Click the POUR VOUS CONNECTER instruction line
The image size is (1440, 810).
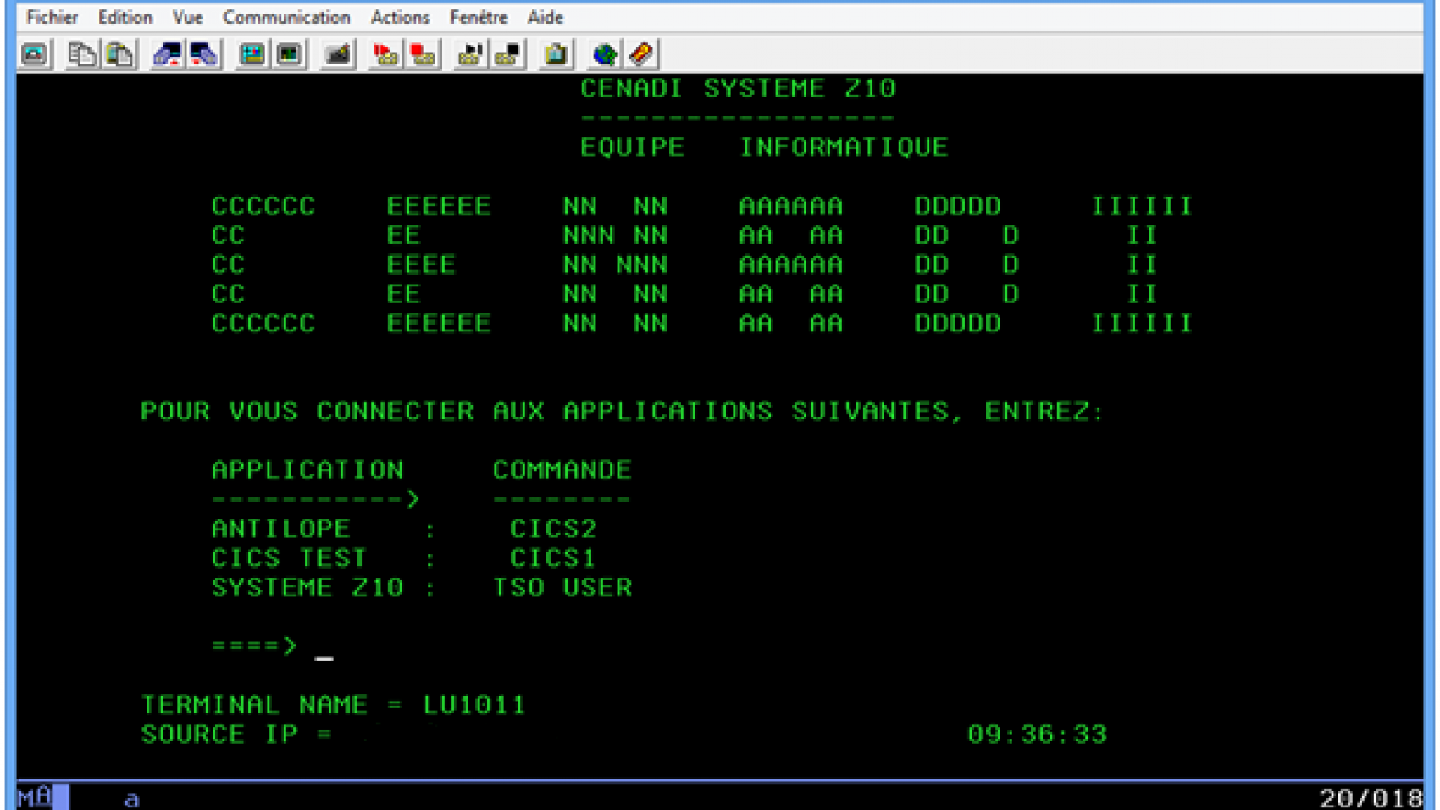(x=623, y=412)
